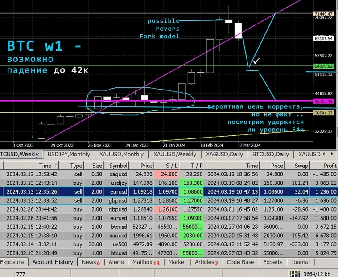Open the BTCUSD,Daily chart tab
Viewport: 338px width, 277px height.
point(270,154)
